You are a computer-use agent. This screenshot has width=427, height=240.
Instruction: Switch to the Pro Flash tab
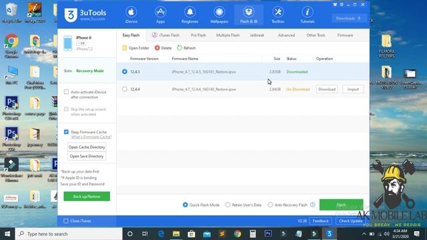click(198, 35)
